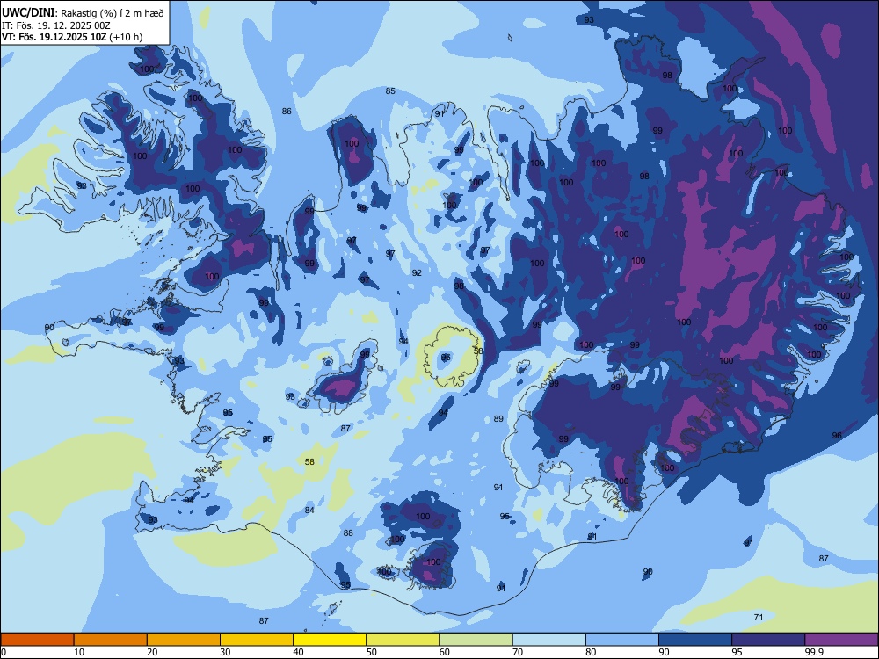Select the orange 10–20 legend swatch

(111, 640)
